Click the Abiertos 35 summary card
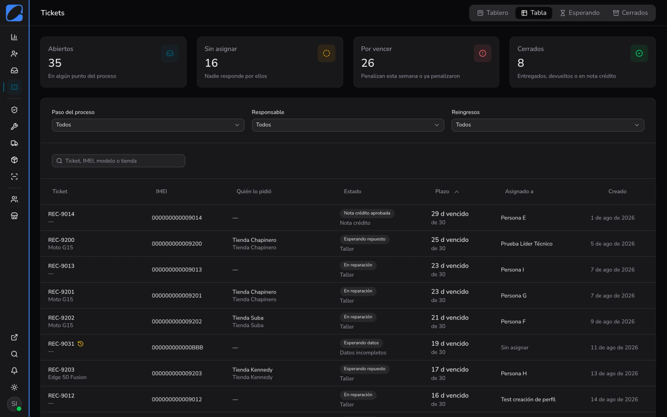The height and width of the screenshot is (417, 667). pos(113,62)
